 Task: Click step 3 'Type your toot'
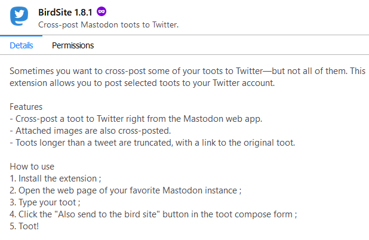(x=45, y=202)
